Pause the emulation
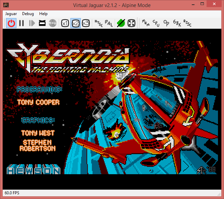 pyautogui.click(x=21, y=23)
